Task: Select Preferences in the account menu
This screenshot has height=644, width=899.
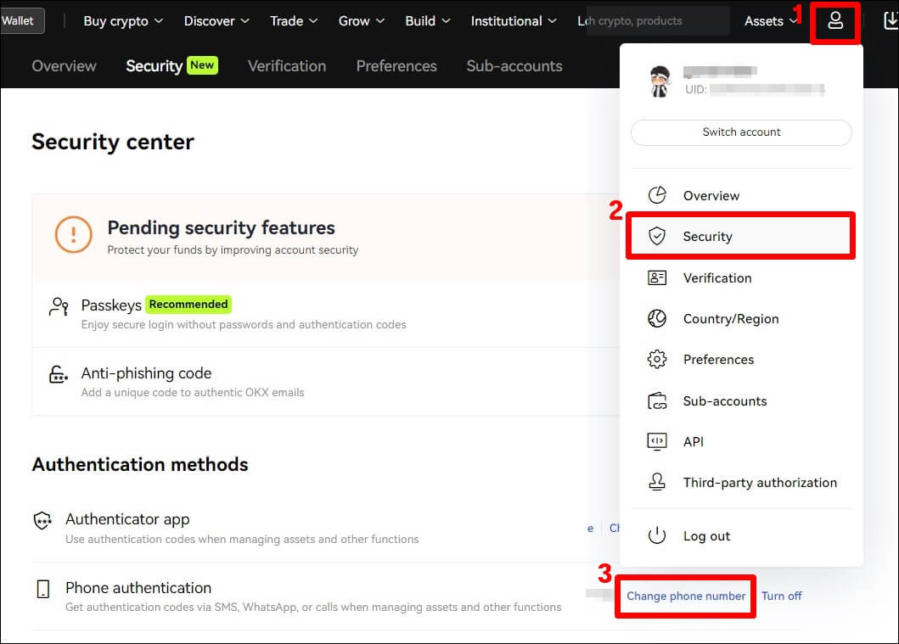Action: 741,359
